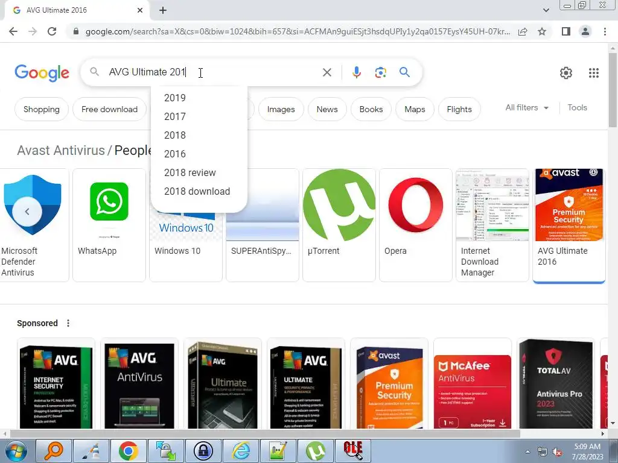Search by image with Lens icon
This screenshot has height=463, width=618.
(380, 72)
